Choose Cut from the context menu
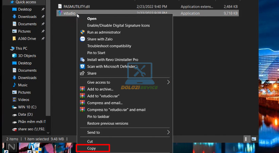279x153 pixels. [x=90, y=141]
